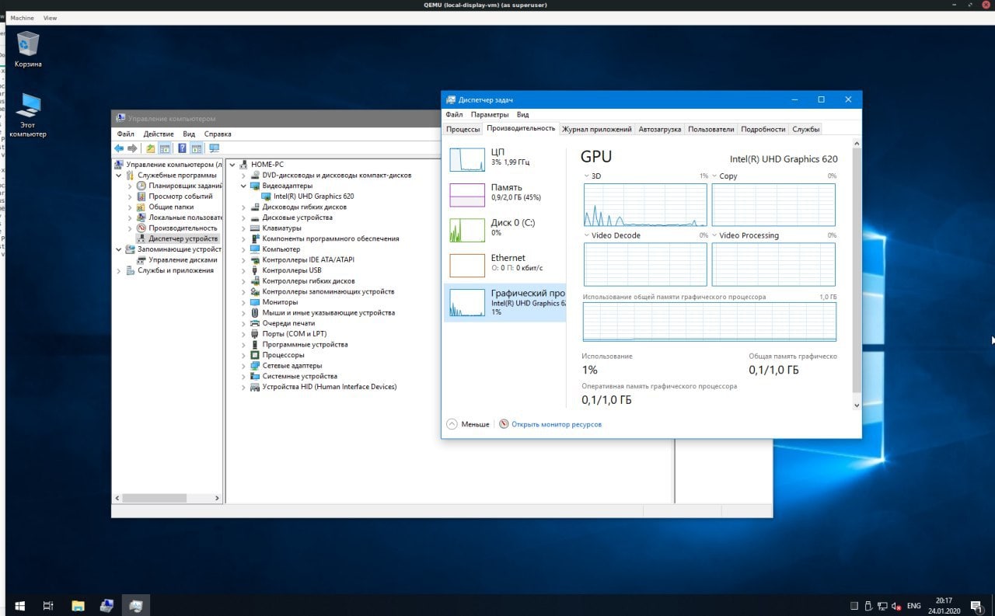Switch to the Журнал приложений tab
This screenshot has width=995, height=616.
tap(596, 129)
